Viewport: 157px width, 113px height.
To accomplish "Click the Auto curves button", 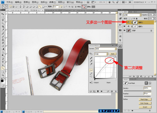I will 113,54.
